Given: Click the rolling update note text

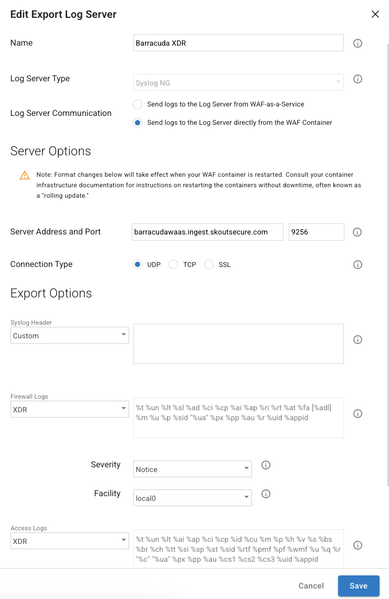Looking at the screenshot, I should pyautogui.click(x=198, y=185).
